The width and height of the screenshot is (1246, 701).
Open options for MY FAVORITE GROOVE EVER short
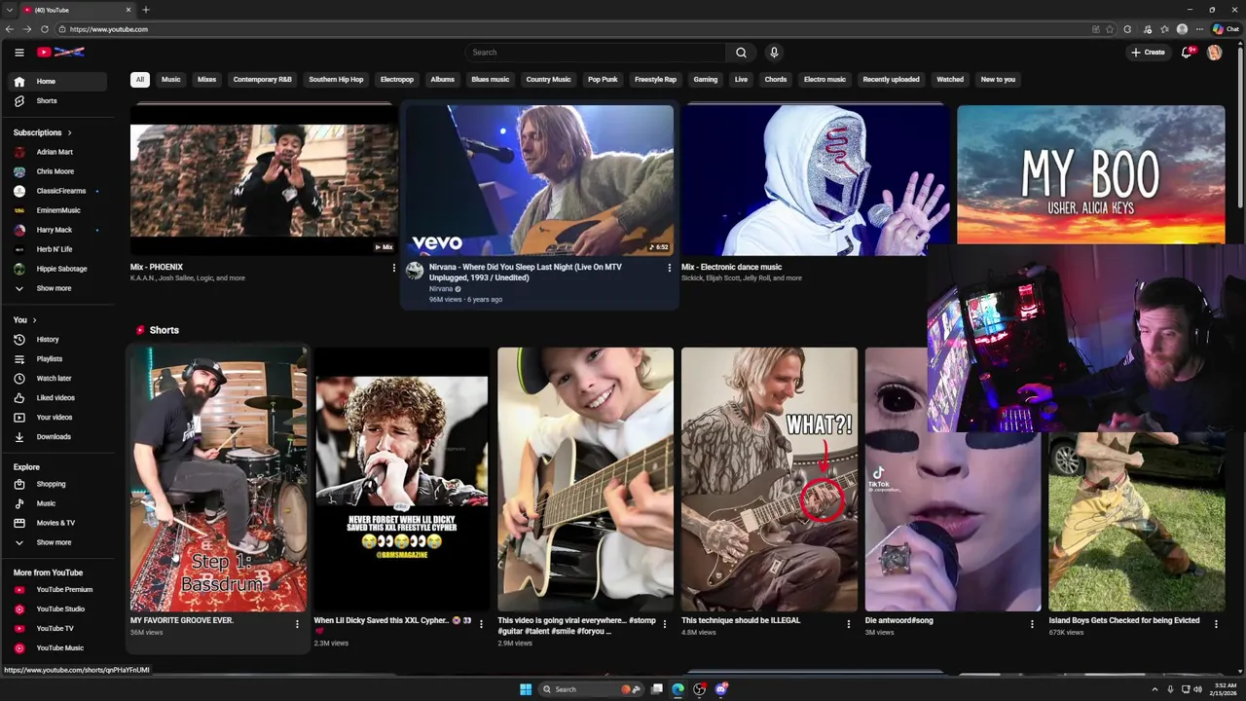[x=297, y=624]
